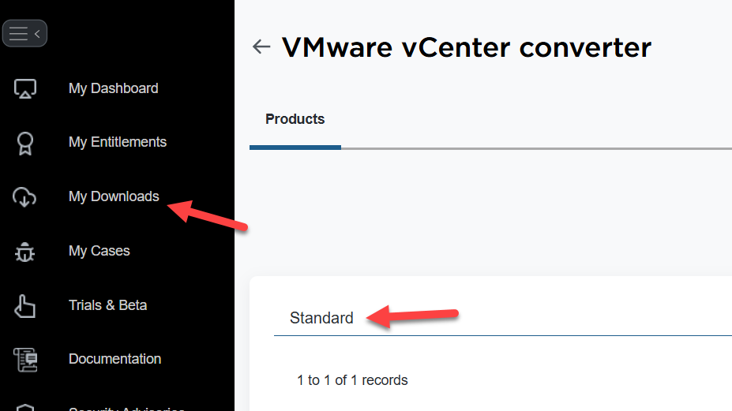Switch to the Products tab
This screenshot has height=411, width=732.
[295, 119]
